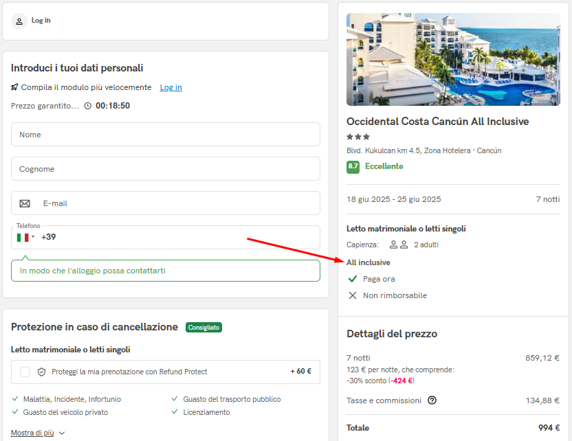Click the three-star rating icons

tap(358, 137)
